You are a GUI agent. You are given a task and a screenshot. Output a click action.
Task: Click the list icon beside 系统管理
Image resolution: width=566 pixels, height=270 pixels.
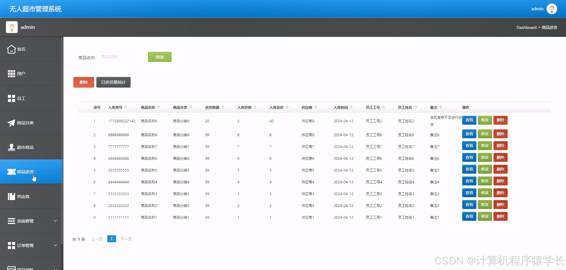[x=11, y=221]
